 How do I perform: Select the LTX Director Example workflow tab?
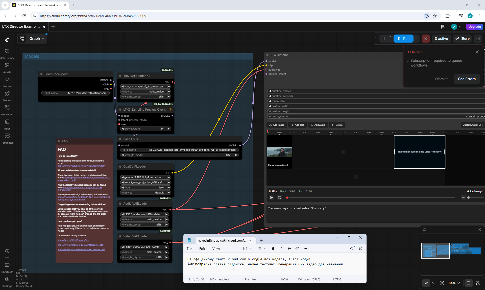coord(24,27)
